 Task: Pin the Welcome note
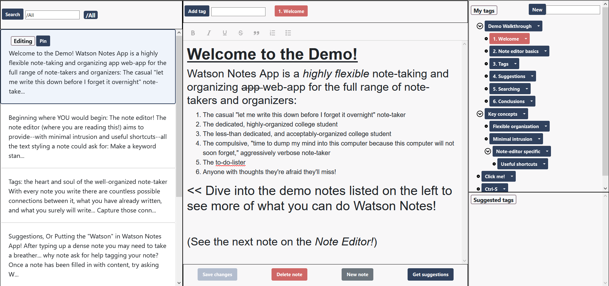pos(43,41)
